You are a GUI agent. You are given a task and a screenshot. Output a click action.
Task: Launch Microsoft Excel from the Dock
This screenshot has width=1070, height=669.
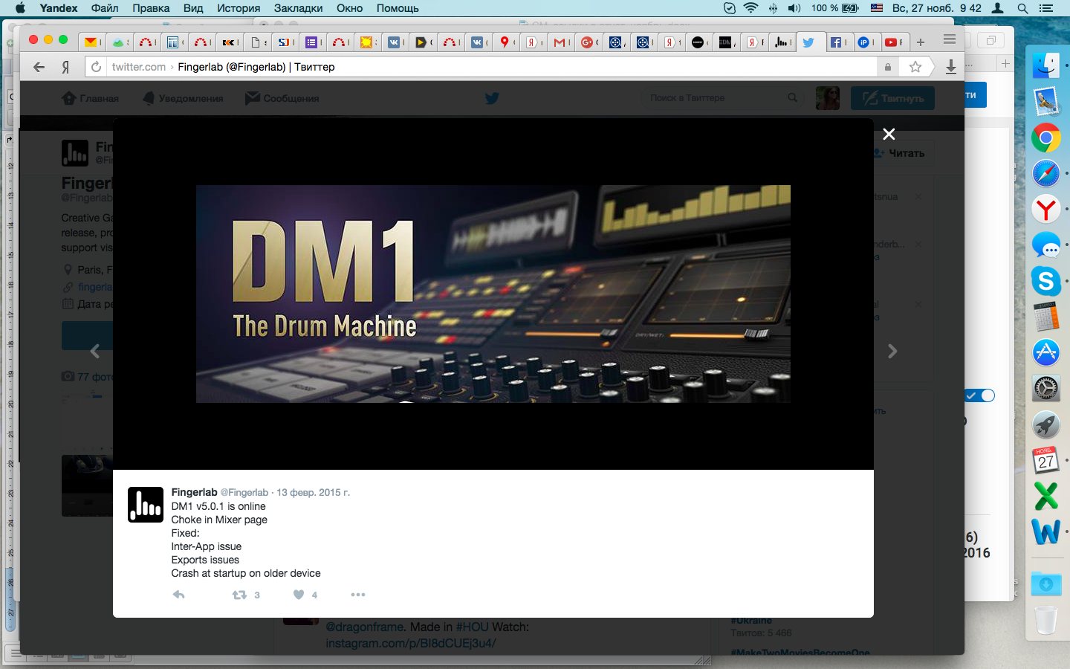[x=1046, y=496]
